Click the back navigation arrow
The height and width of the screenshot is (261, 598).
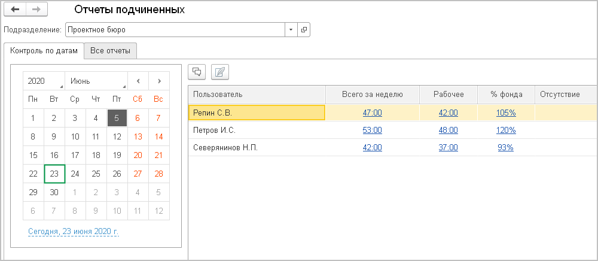15,10
